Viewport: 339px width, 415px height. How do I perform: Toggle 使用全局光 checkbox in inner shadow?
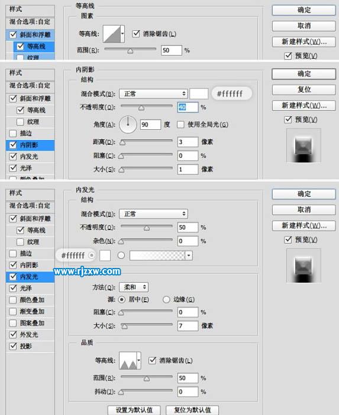pyautogui.click(x=180, y=124)
